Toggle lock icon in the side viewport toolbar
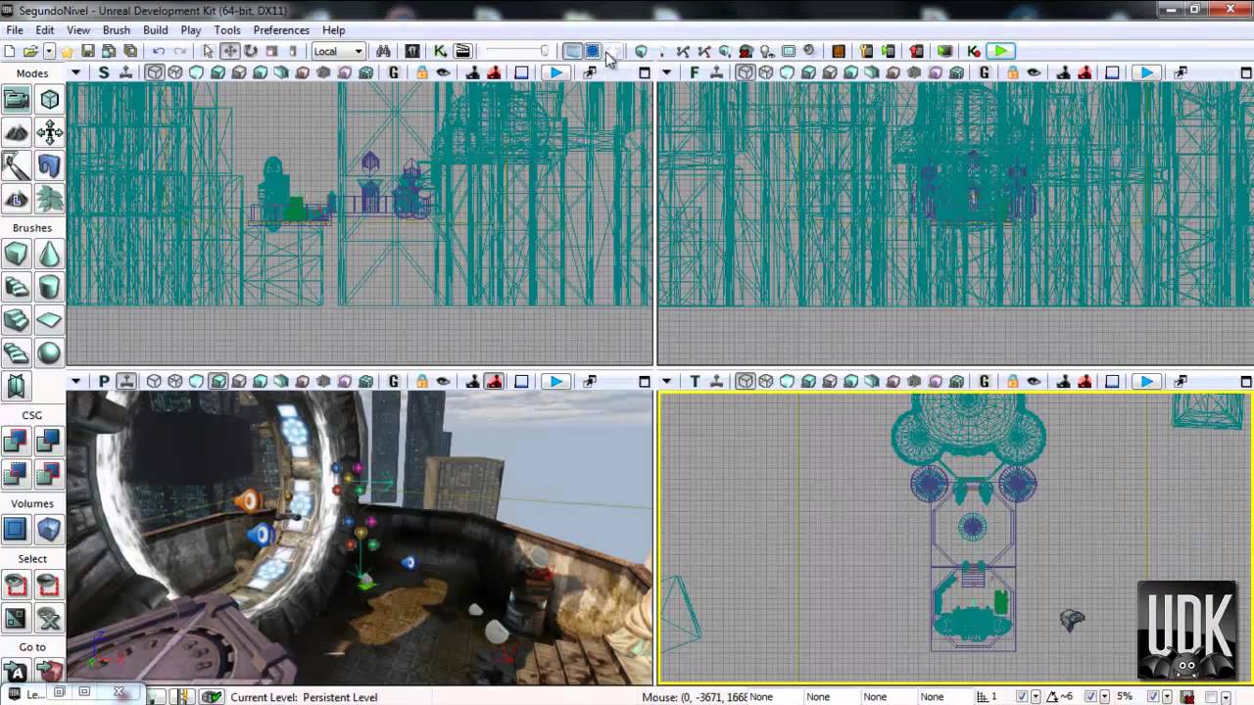Image resolution: width=1254 pixels, height=705 pixels. click(422, 72)
